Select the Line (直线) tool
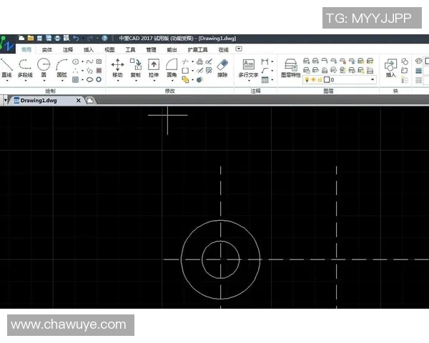Screen dimensions: 429x343 6,67
